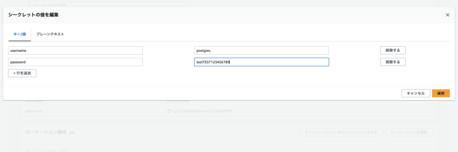Click the copy icon beside postgres value

169,101
